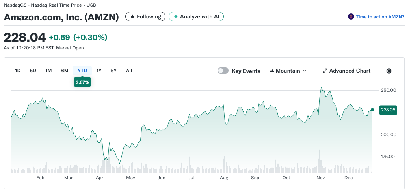
Task: Select the All time range
Action: tap(129, 70)
